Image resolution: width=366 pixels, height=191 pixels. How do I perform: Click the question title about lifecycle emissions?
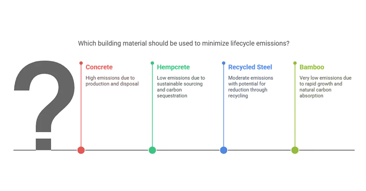(x=184, y=43)
